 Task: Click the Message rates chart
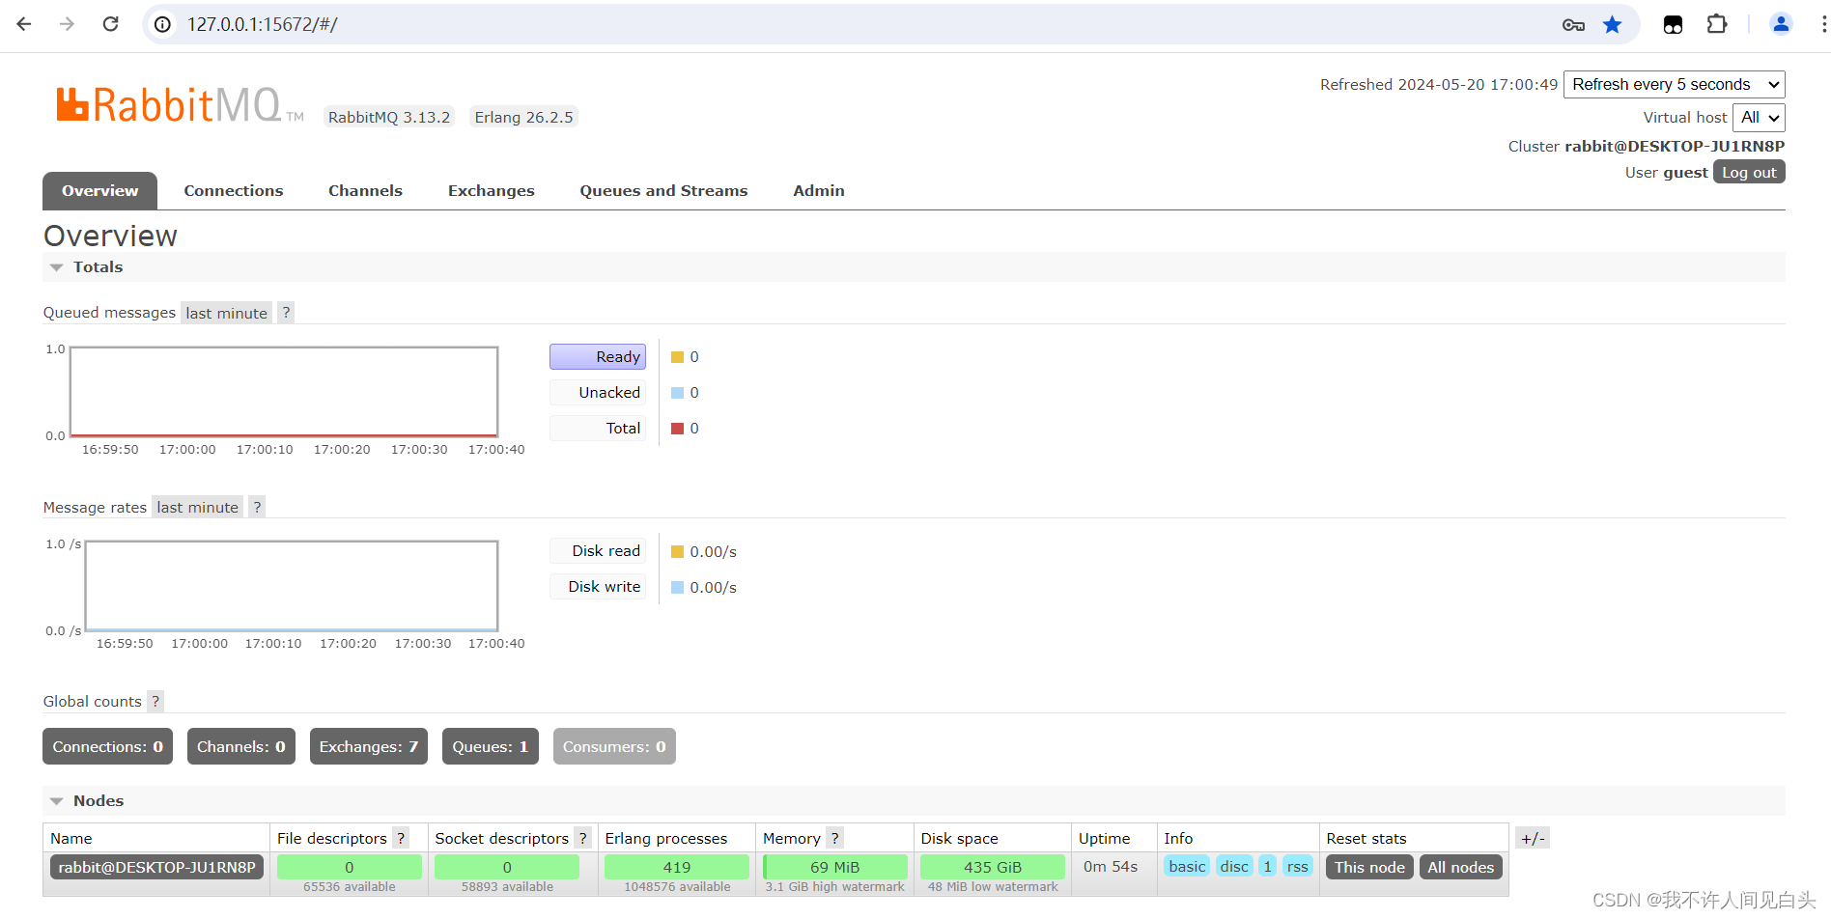tap(292, 586)
